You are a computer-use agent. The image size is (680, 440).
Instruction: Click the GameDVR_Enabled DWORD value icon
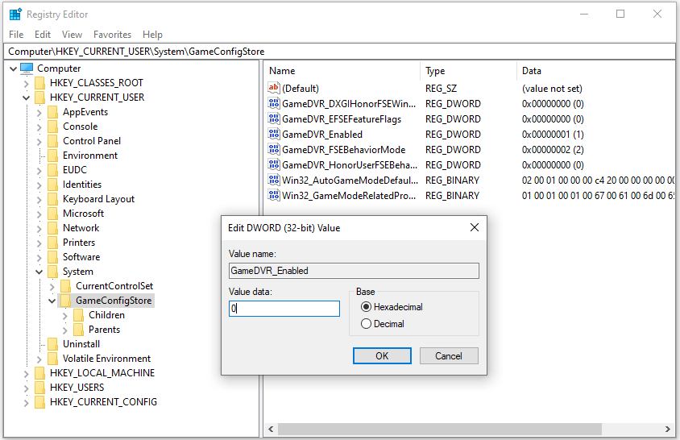coord(273,135)
